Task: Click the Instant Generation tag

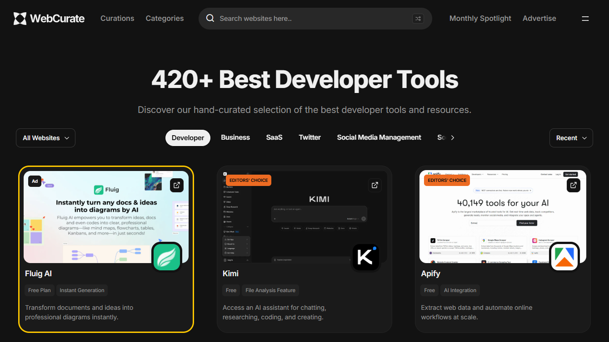Action: click(x=82, y=290)
